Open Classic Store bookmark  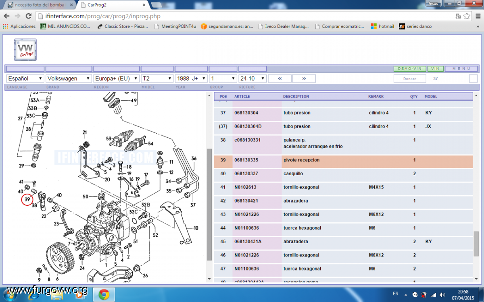123,27
